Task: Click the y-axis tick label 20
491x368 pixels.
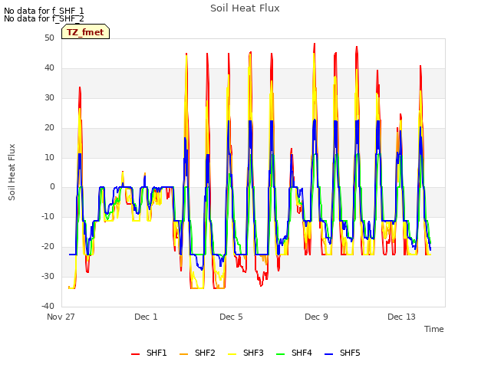Action: click(49, 127)
